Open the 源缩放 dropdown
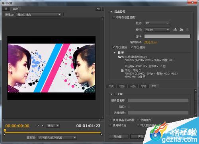The image size is (199, 144). click(x=39, y=15)
